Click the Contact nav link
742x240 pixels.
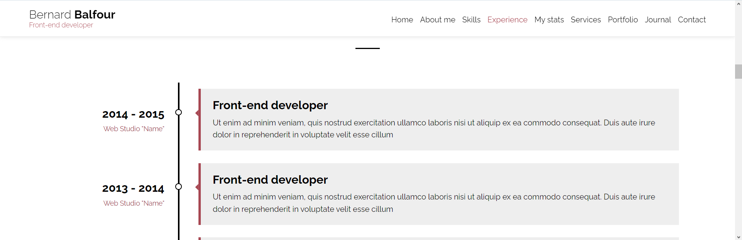tap(692, 20)
